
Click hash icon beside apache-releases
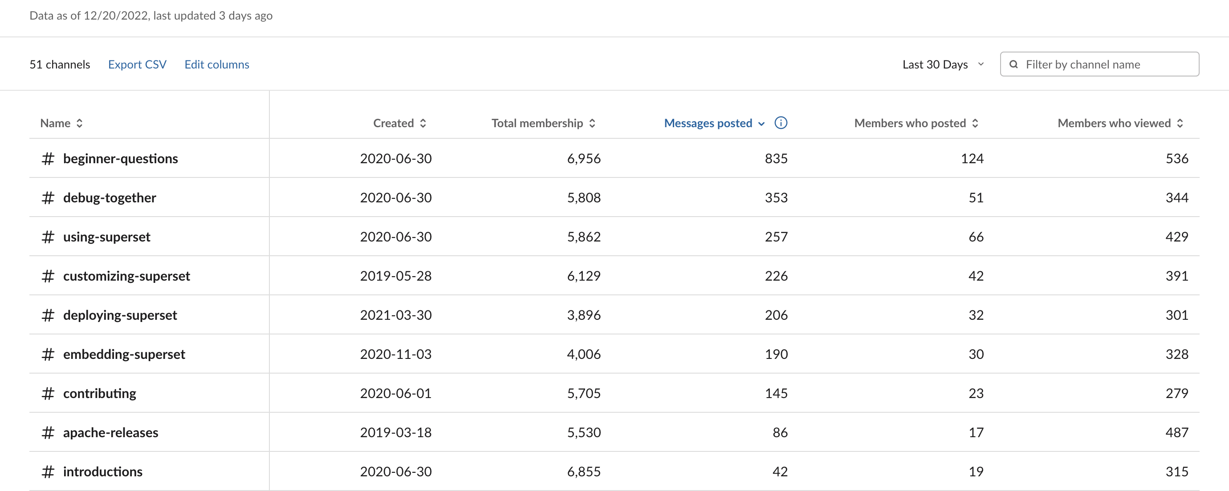[x=48, y=433]
